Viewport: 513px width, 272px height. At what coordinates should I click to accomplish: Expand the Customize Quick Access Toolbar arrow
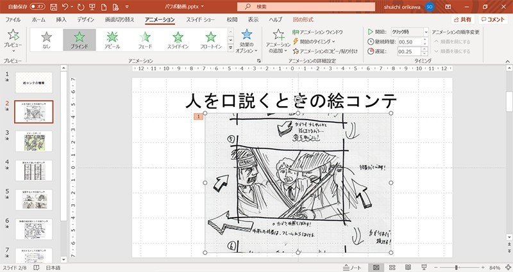pos(127,7)
